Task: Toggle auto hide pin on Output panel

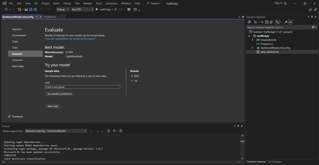Action: 239,126
